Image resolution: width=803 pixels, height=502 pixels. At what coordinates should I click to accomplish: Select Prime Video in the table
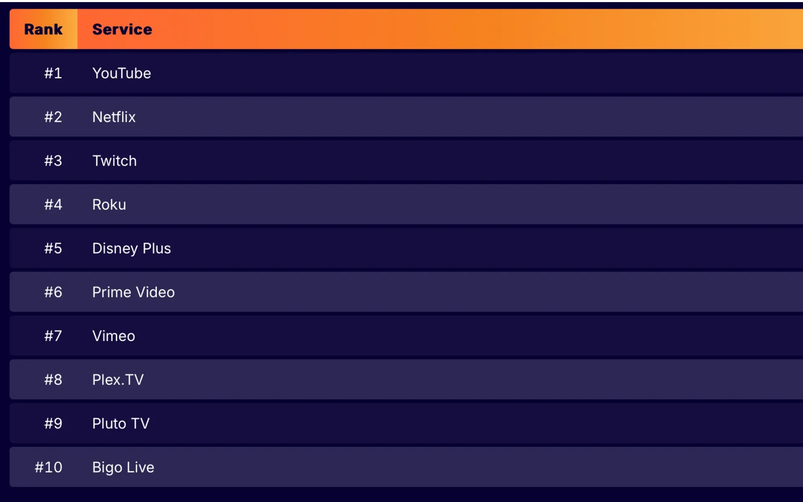[x=133, y=292]
